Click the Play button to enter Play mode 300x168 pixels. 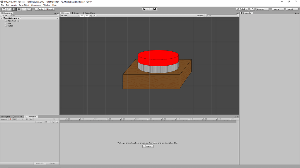(x=144, y=9)
